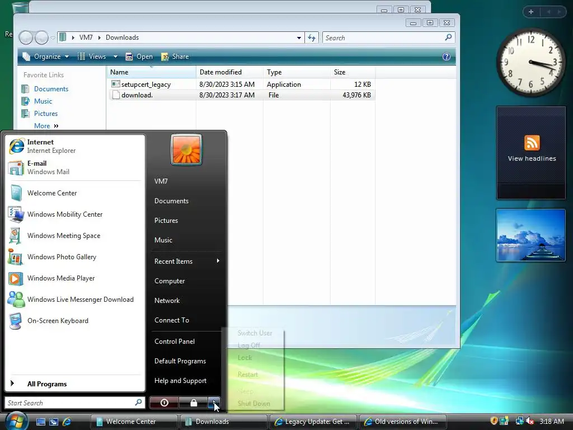Viewport: 573px width, 430px height.
Task: Open Documents favorite link
Action: click(x=45, y=89)
